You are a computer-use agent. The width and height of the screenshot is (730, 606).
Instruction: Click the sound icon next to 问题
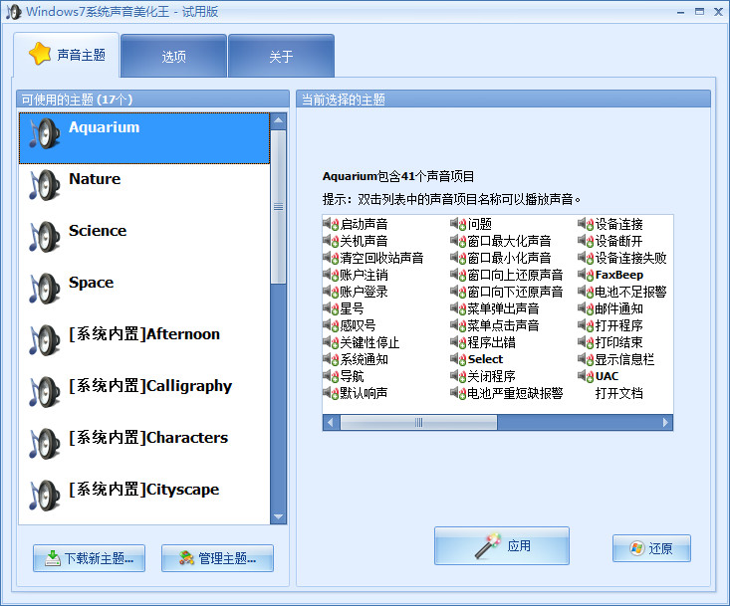(x=458, y=224)
